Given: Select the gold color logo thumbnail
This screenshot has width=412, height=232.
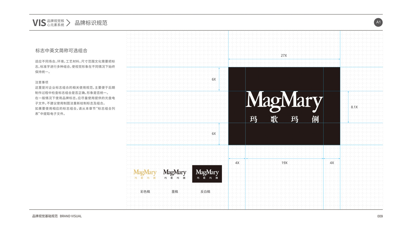Looking at the screenshot, I should (145, 174).
